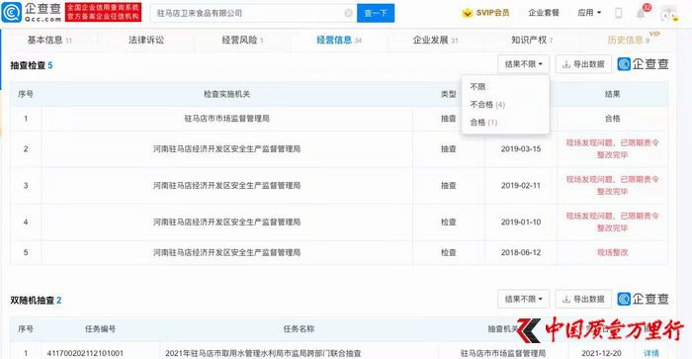The width and height of the screenshot is (692, 359).
Task: Open the 企业发展 tab
Action: [435, 41]
